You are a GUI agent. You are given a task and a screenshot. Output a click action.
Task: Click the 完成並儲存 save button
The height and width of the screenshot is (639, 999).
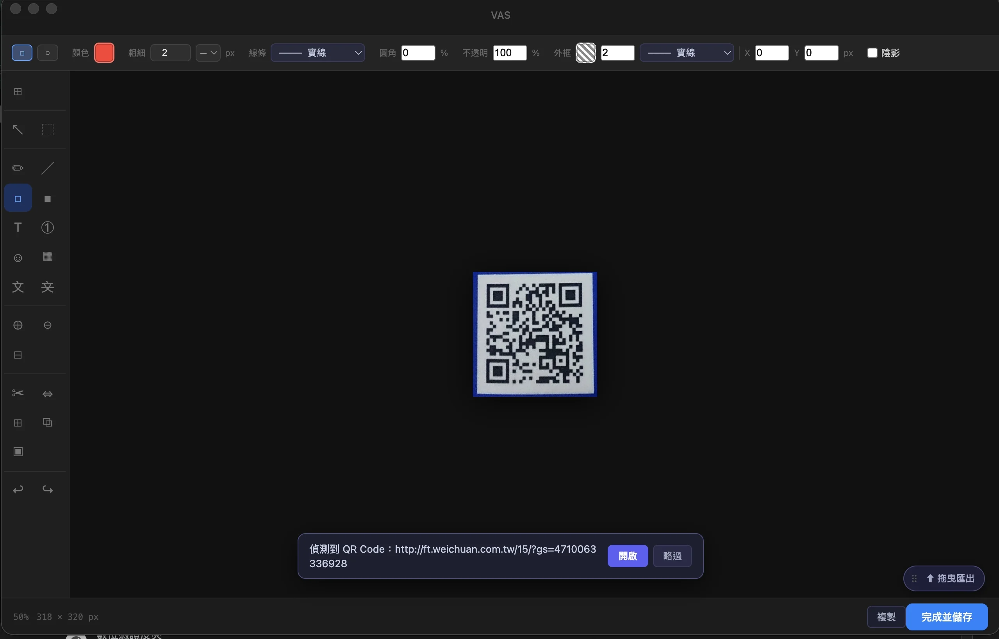point(946,617)
